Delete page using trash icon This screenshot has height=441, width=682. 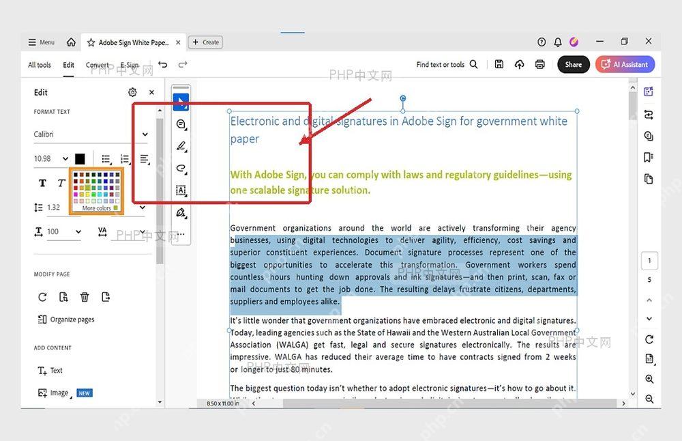[x=85, y=297]
